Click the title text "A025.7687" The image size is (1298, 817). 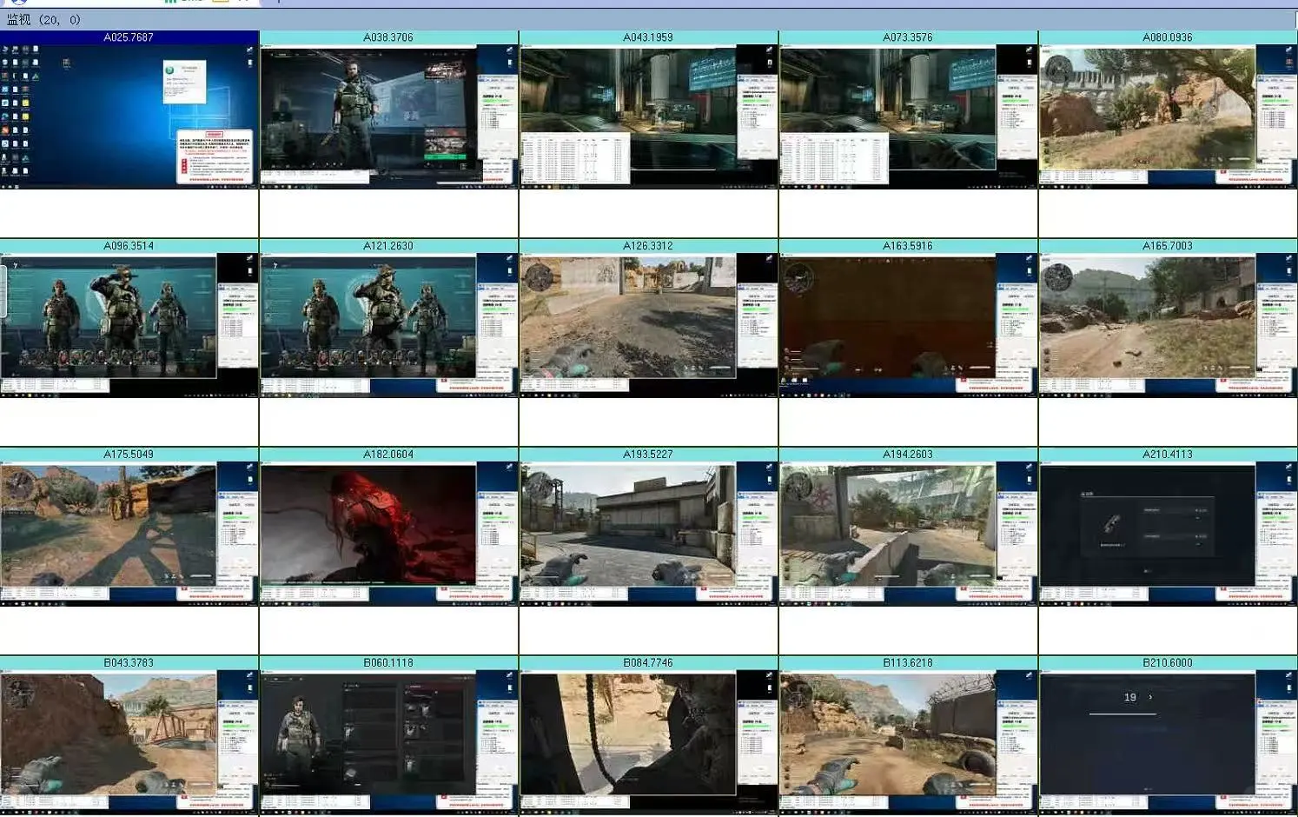pos(129,37)
